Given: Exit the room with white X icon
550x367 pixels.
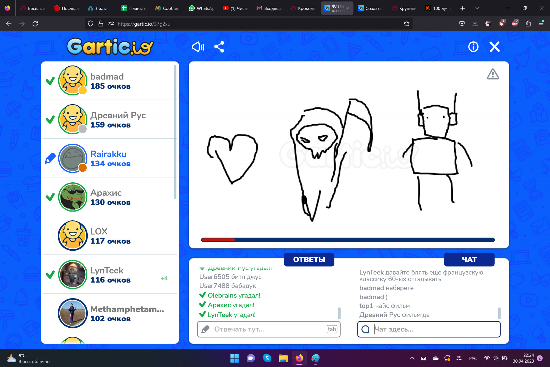Looking at the screenshot, I should [x=494, y=47].
